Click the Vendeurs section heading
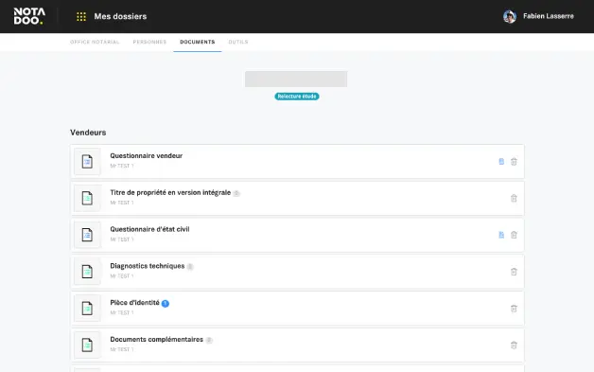The image size is (594, 372). click(88, 133)
